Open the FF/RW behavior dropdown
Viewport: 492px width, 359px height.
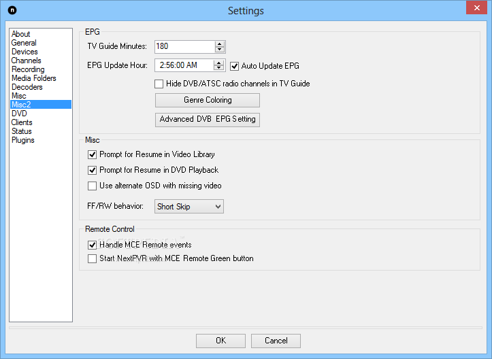[x=189, y=207]
